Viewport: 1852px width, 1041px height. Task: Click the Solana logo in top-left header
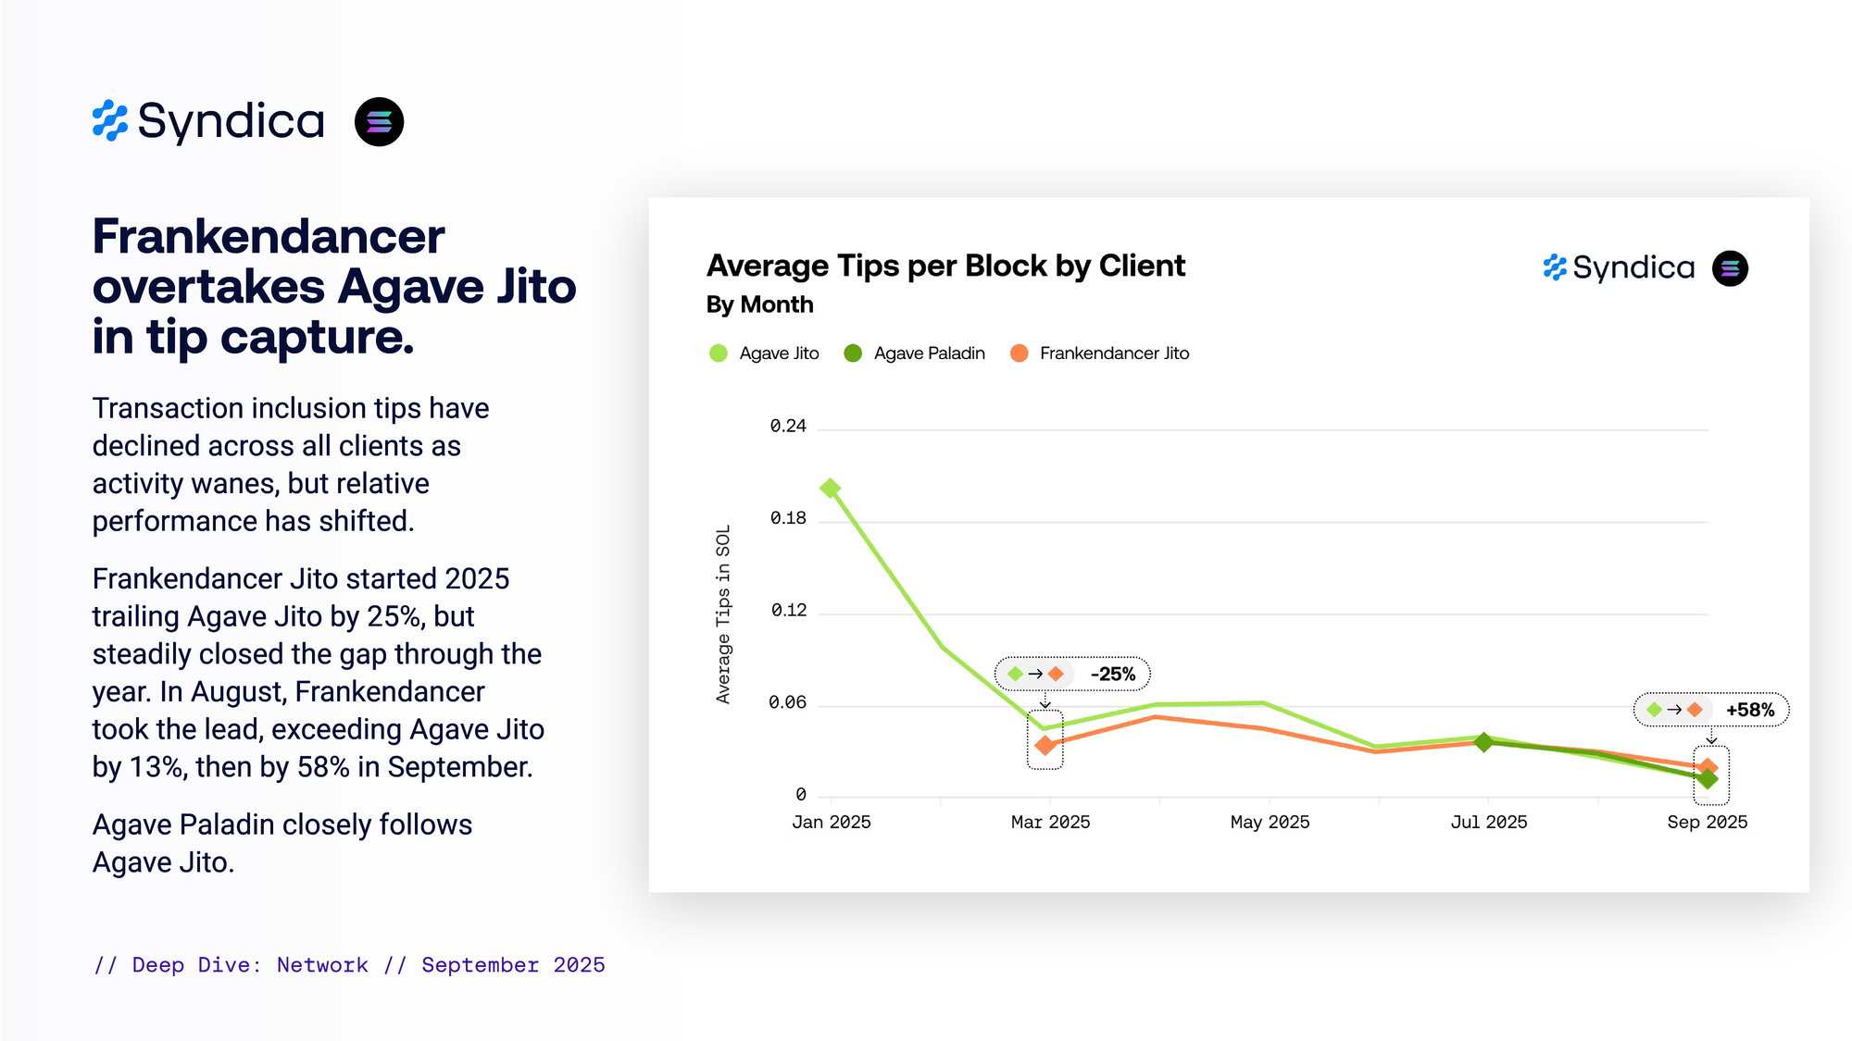coord(379,121)
